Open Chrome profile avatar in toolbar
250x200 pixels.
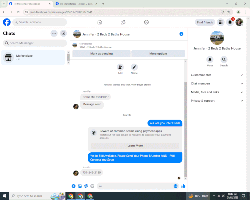[238, 12]
